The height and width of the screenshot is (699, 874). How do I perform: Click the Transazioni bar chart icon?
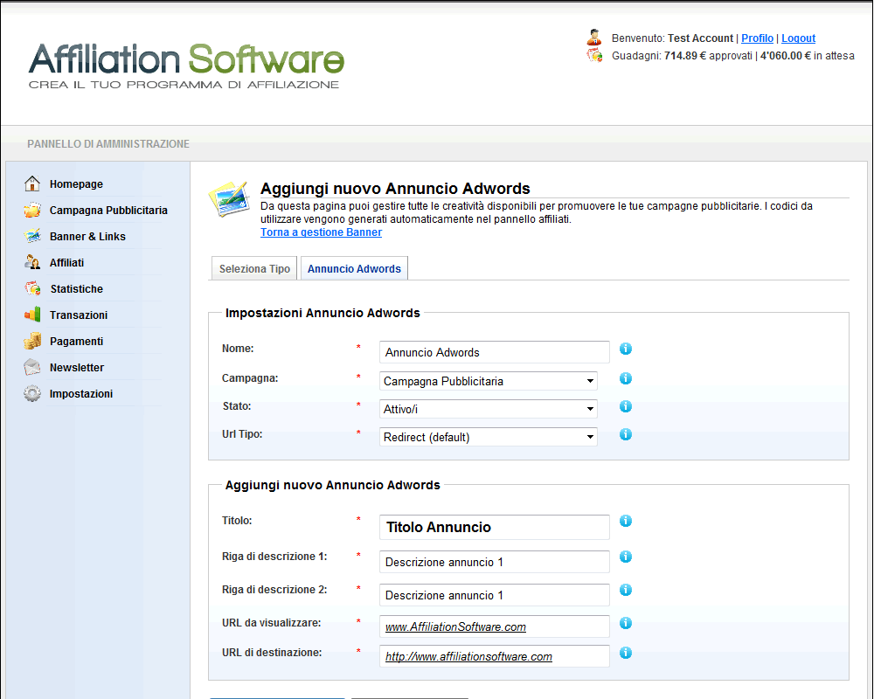pyautogui.click(x=32, y=315)
